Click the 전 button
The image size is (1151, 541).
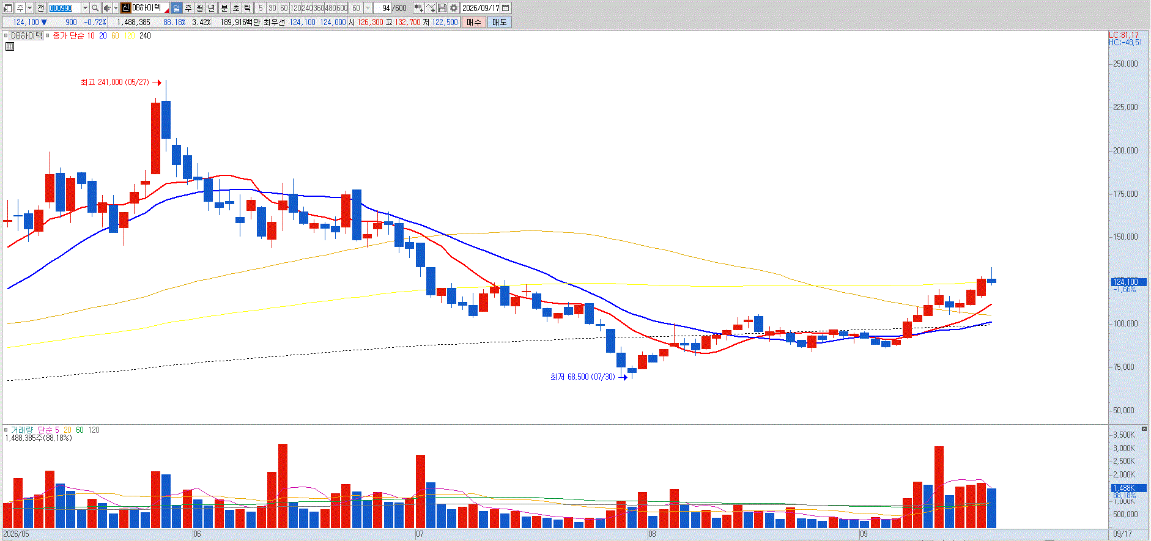click(40, 8)
